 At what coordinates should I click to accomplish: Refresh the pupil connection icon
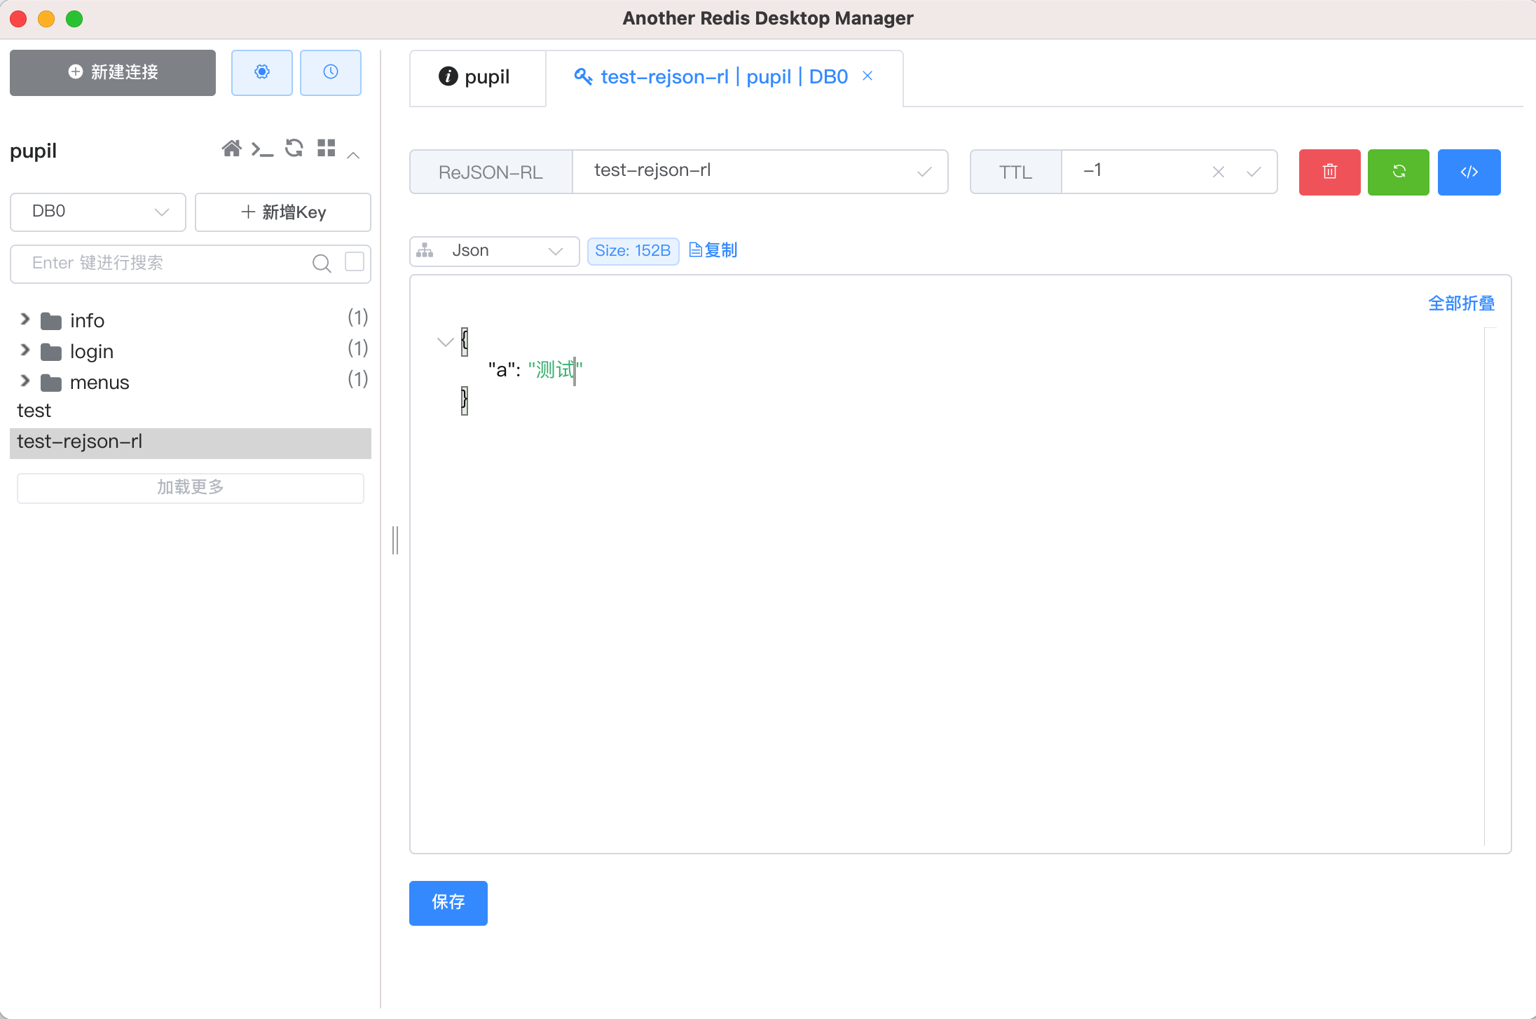(x=294, y=149)
